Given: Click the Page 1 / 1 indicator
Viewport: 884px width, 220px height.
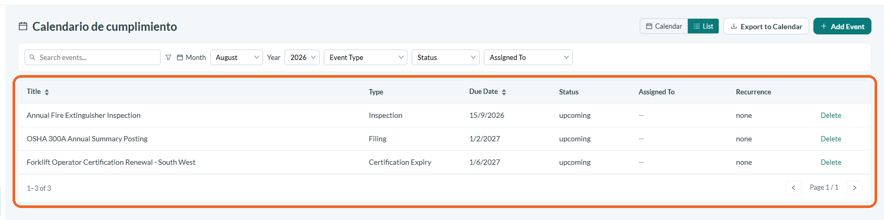Looking at the screenshot, I should [x=824, y=187].
